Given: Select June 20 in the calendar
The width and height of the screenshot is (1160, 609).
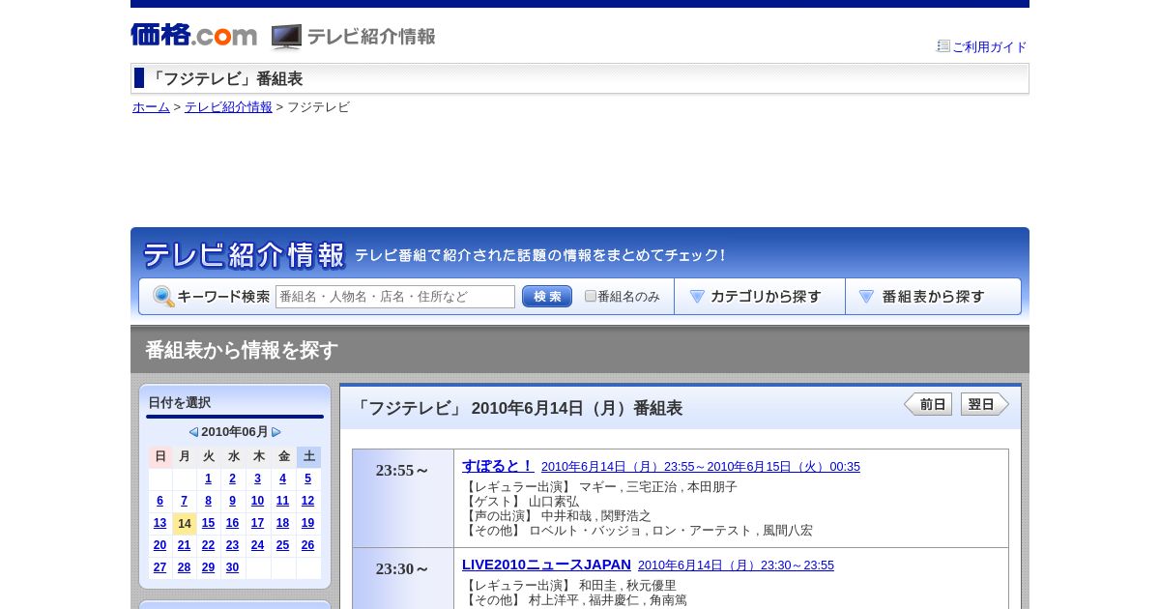Looking at the screenshot, I should (x=159, y=545).
